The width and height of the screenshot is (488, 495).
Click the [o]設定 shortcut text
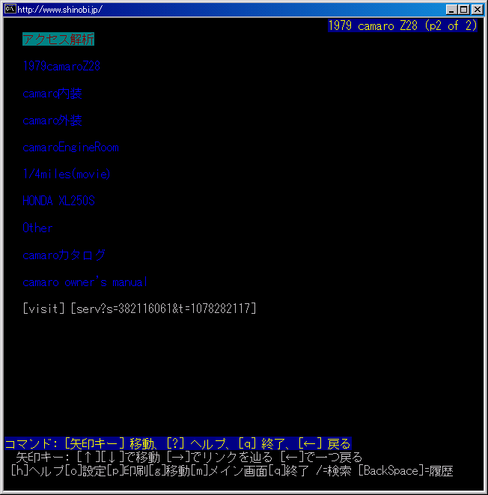point(86,471)
